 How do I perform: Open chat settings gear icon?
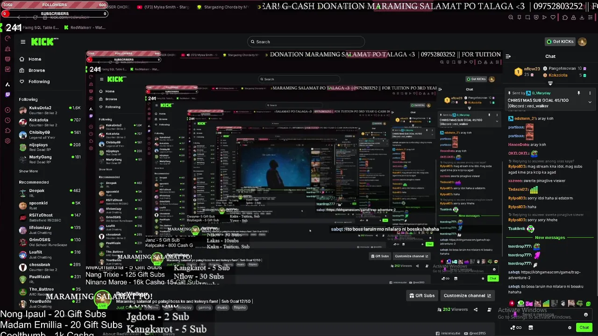click(x=570, y=328)
